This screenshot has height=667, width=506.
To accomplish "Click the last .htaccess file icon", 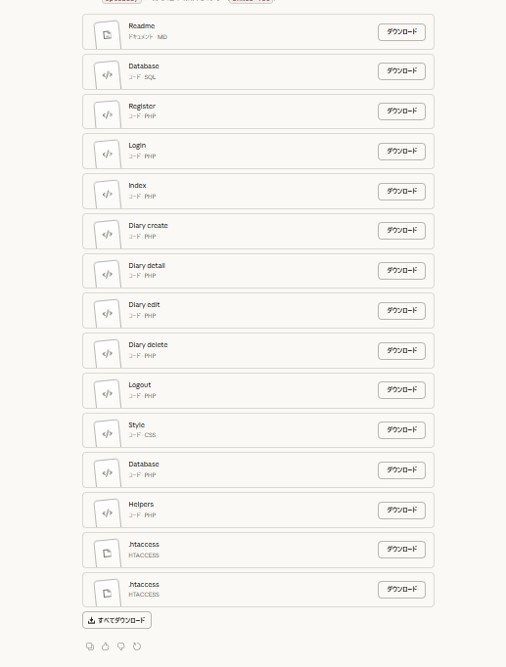I will tap(108, 593).
